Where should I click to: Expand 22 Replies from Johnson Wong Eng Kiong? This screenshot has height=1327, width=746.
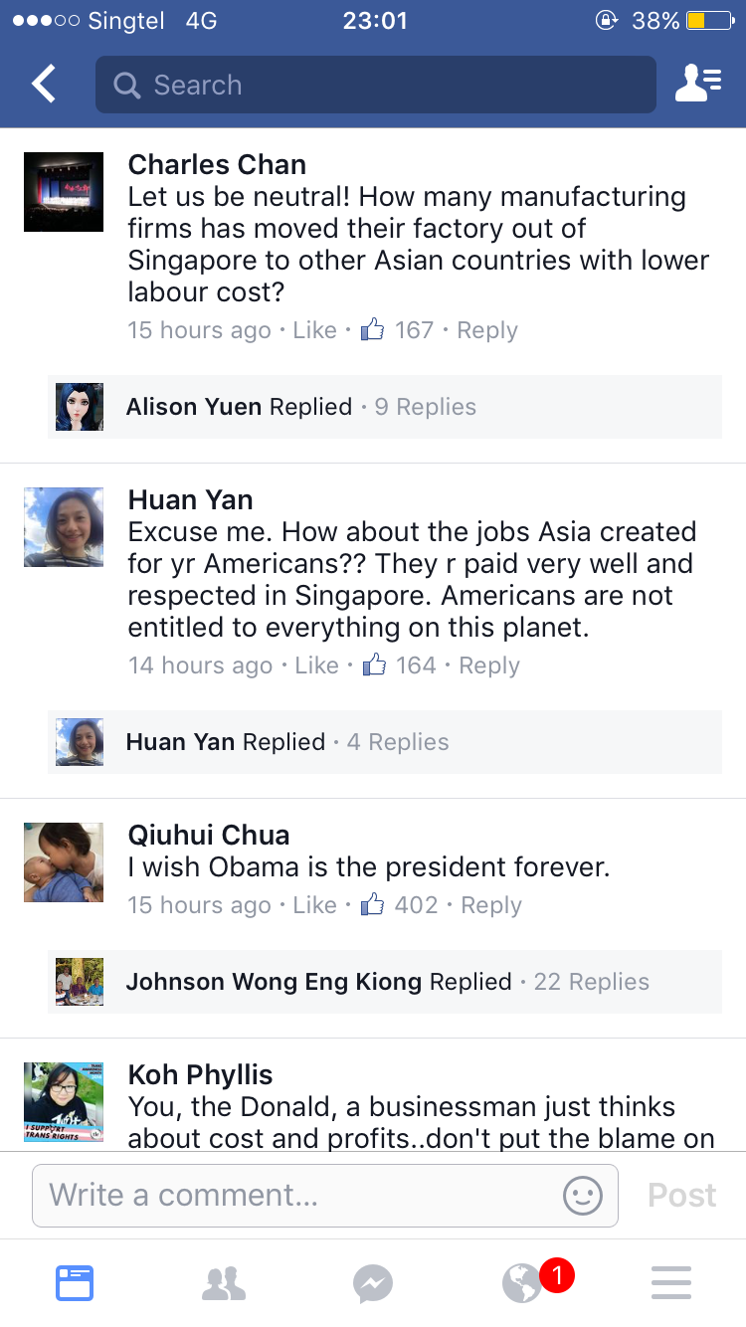point(591,982)
